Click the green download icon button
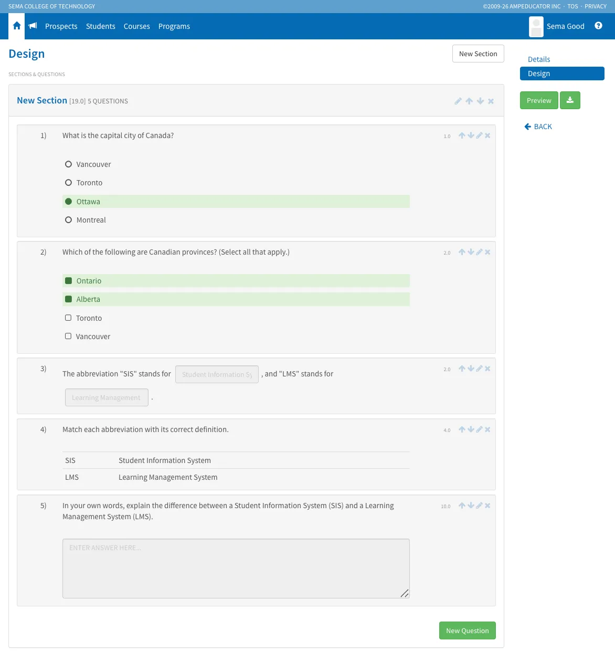 [570, 100]
